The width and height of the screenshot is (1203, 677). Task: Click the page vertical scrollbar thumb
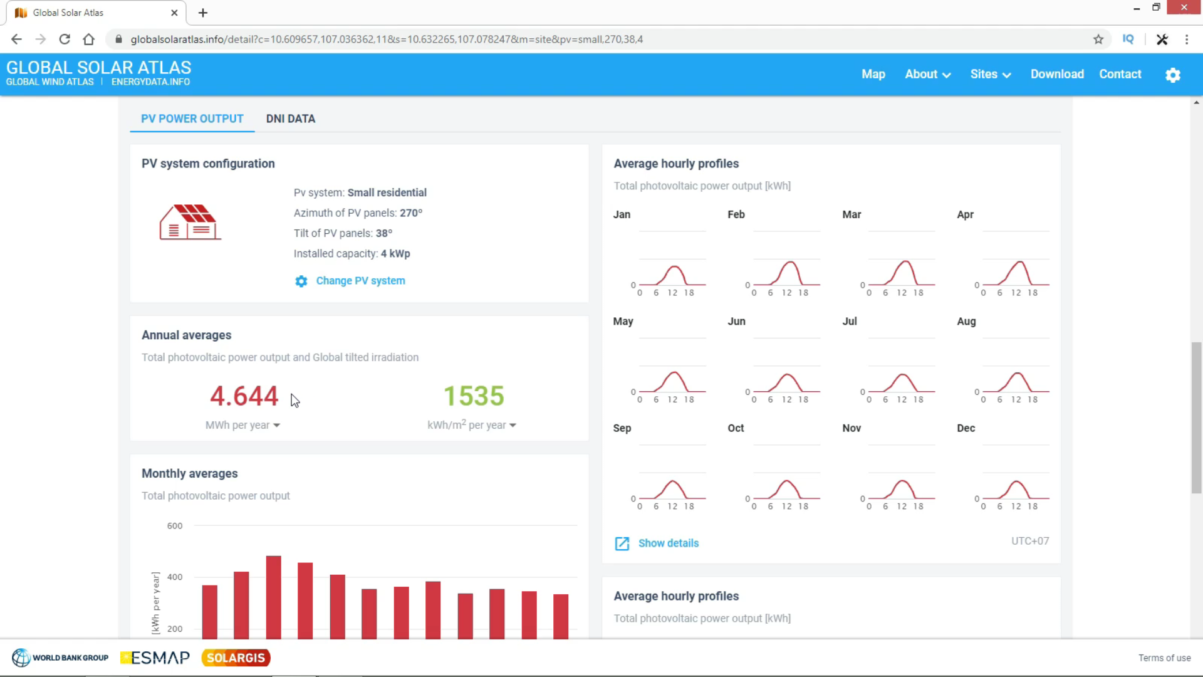[1196, 417]
